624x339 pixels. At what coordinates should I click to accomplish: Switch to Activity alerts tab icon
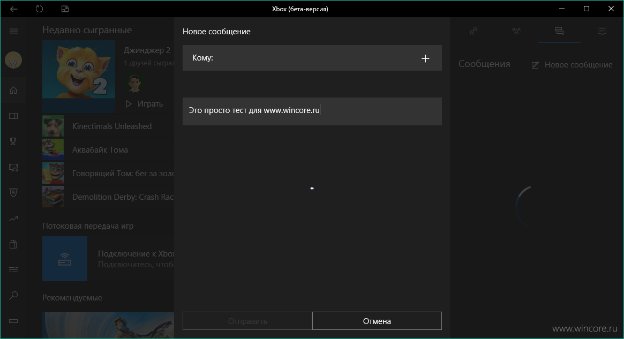[x=602, y=31]
